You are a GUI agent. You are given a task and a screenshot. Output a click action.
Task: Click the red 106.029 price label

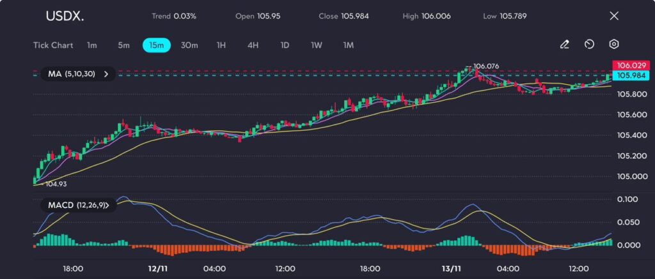click(x=631, y=65)
